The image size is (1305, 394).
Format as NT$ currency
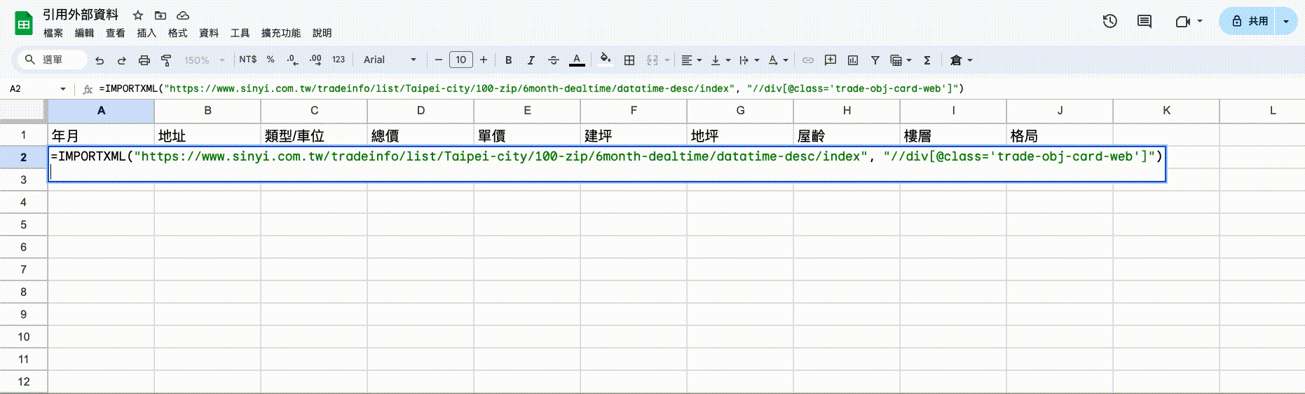[248, 60]
